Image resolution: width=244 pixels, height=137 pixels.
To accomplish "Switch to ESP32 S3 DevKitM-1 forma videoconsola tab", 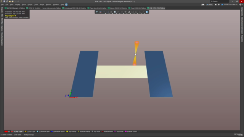I will click(43, 8).
